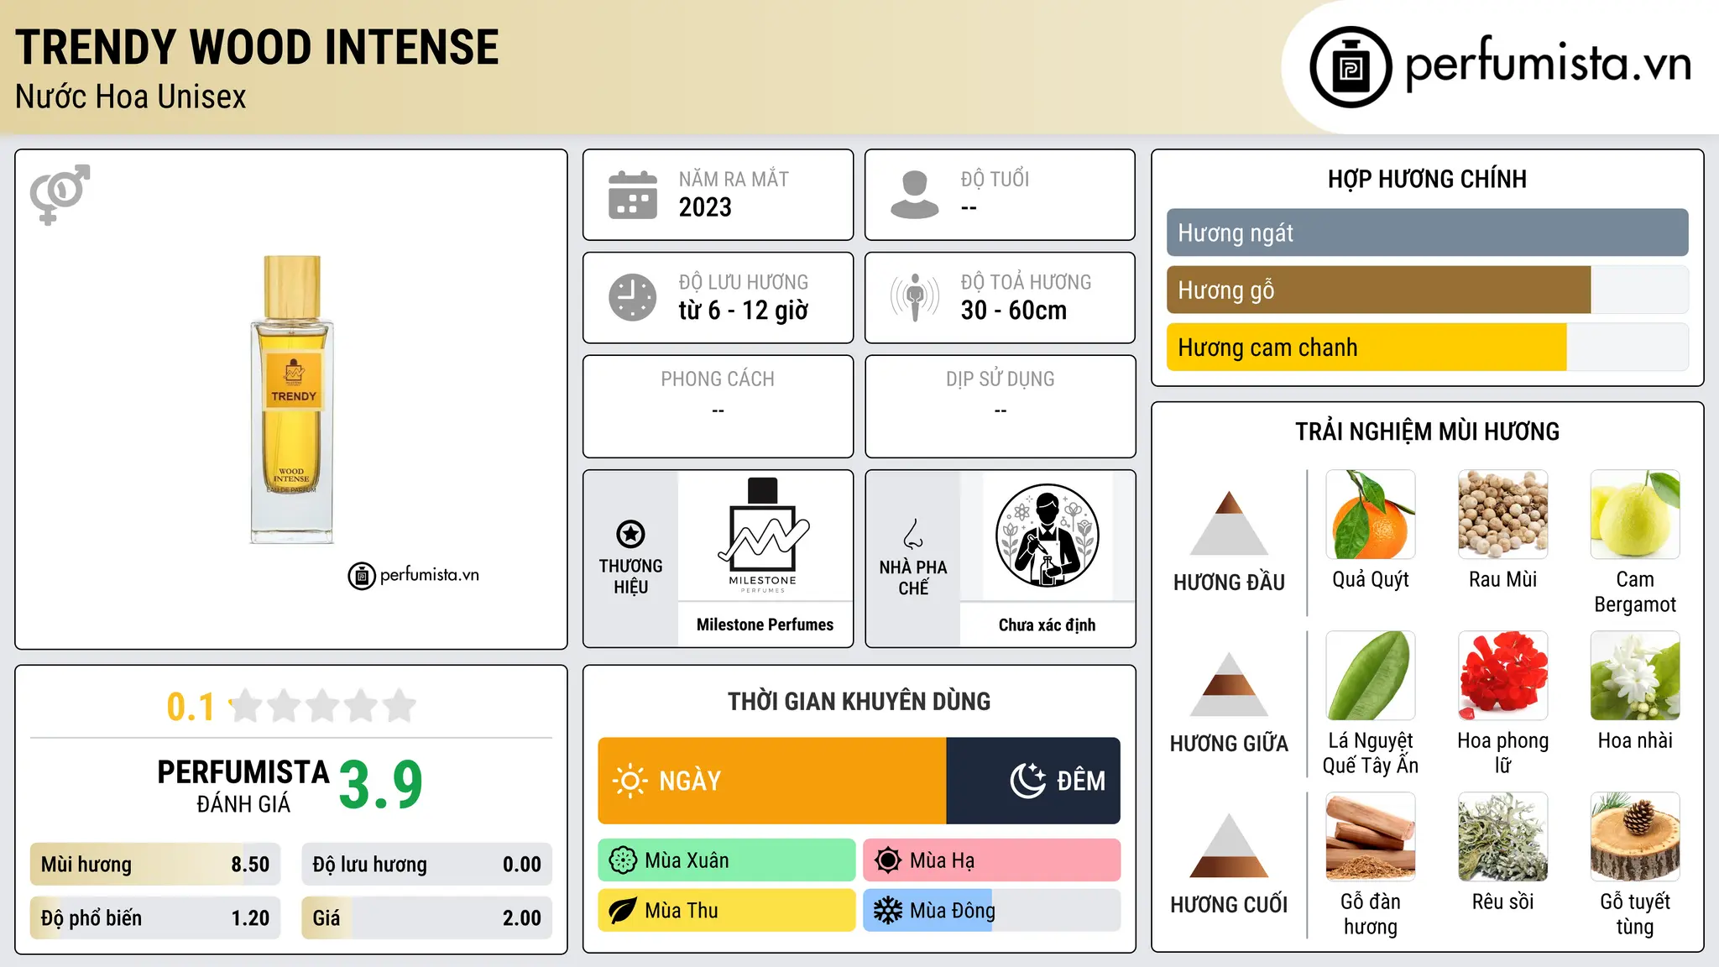Click the Hương ngát accord bar
The width and height of the screenshot is (1719, 967).
pyautogui.click(x=1427, y=233)
